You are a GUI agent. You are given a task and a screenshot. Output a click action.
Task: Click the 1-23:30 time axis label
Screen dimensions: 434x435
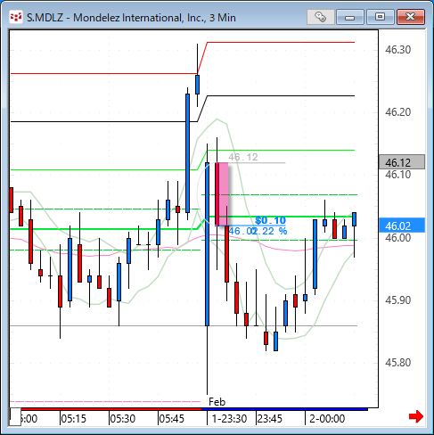[x=229, y=419]
